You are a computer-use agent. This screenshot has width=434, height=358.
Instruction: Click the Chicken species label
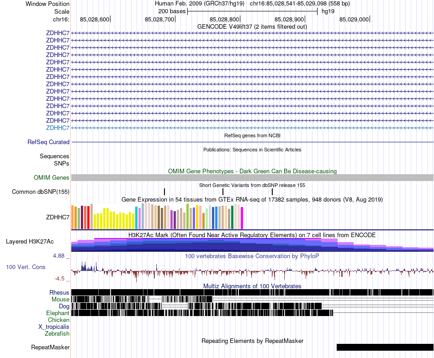click(x=58, y=320)
